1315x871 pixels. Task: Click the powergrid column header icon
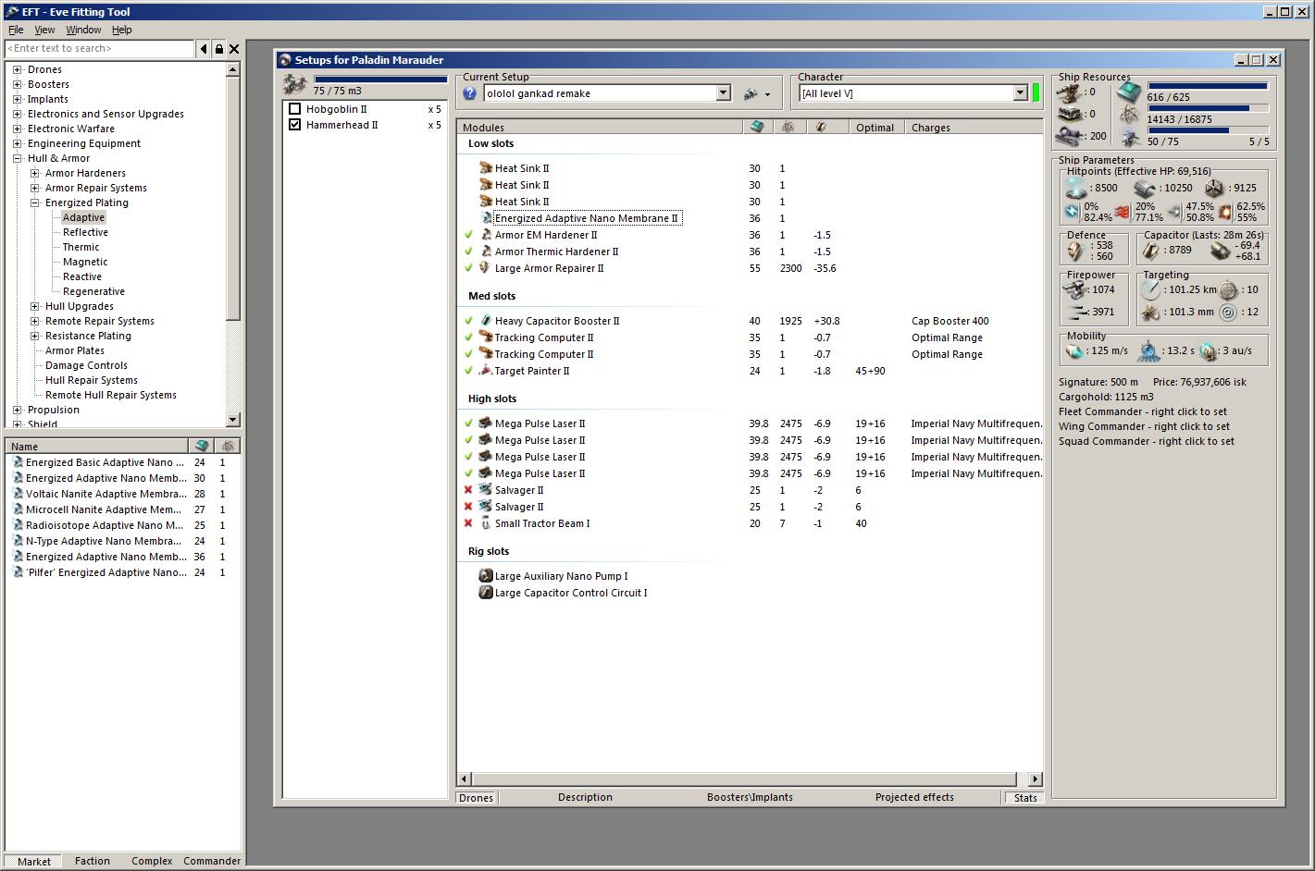pos(788,127)
